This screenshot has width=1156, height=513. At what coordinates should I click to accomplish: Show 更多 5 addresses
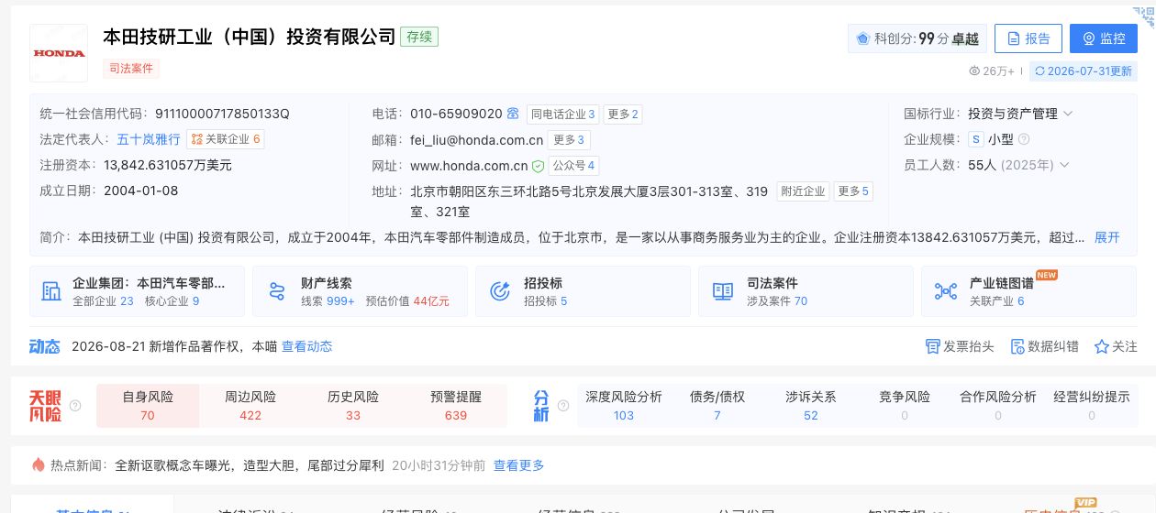point(853,191)
